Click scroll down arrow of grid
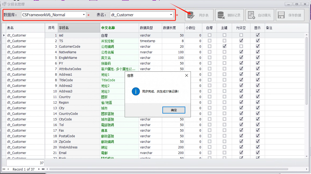Viewport: 311px width, 174px height. [x=306, y=156]
